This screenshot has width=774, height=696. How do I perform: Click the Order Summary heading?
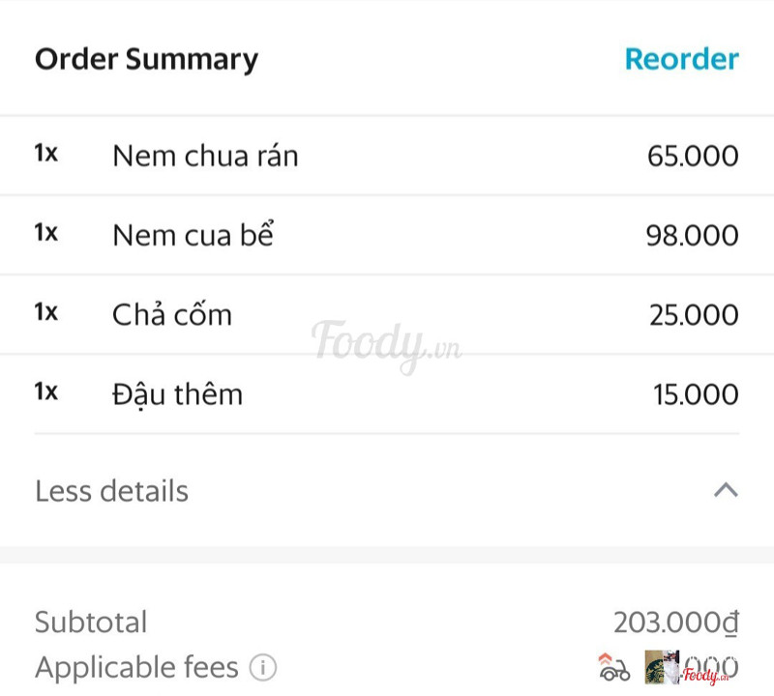146,59
